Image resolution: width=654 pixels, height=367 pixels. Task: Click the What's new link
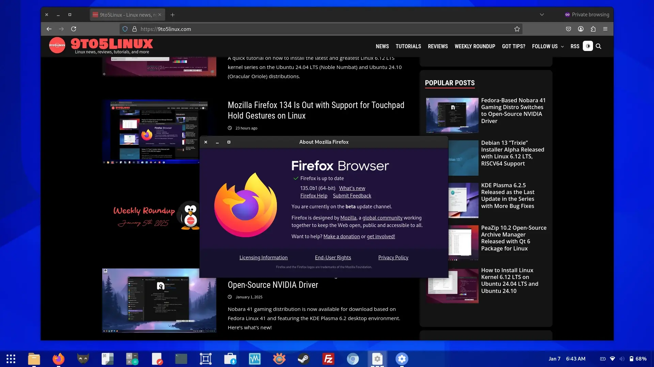pyautogui.click(x=352, y=188)
